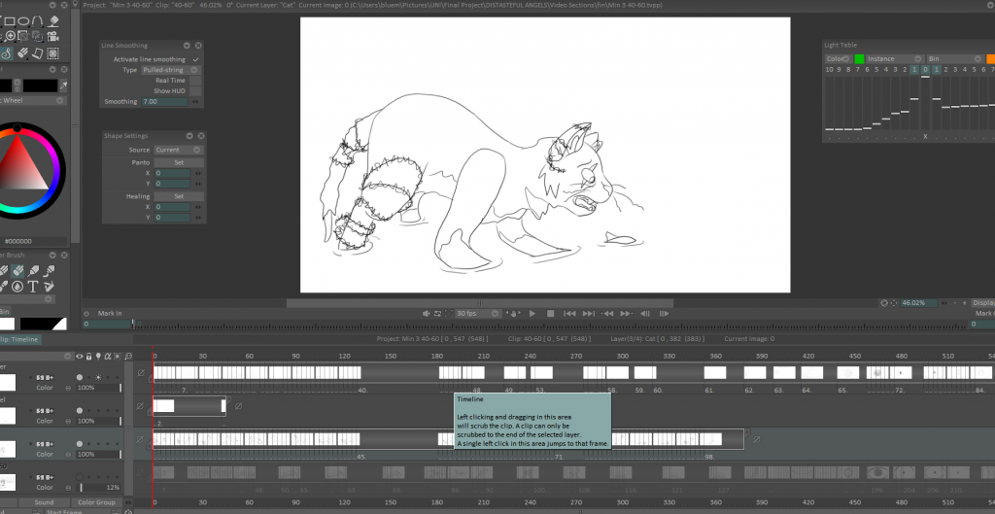Stop playback
Viewport: 995px width, 514px height.
coord(551,314)
